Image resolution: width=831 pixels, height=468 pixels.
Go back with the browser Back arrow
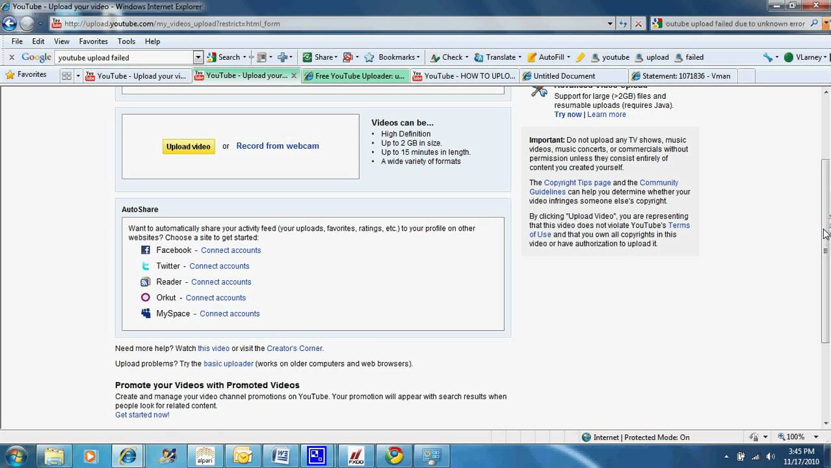(9, 24)
